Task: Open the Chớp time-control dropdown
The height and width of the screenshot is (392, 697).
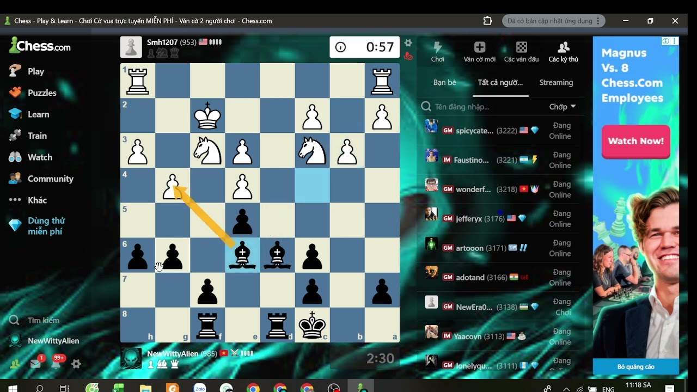Action: (x=562, y=107)
